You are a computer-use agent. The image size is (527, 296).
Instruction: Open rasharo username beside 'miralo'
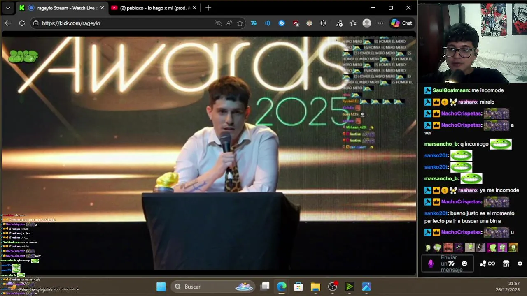click(x=468, y=102)
